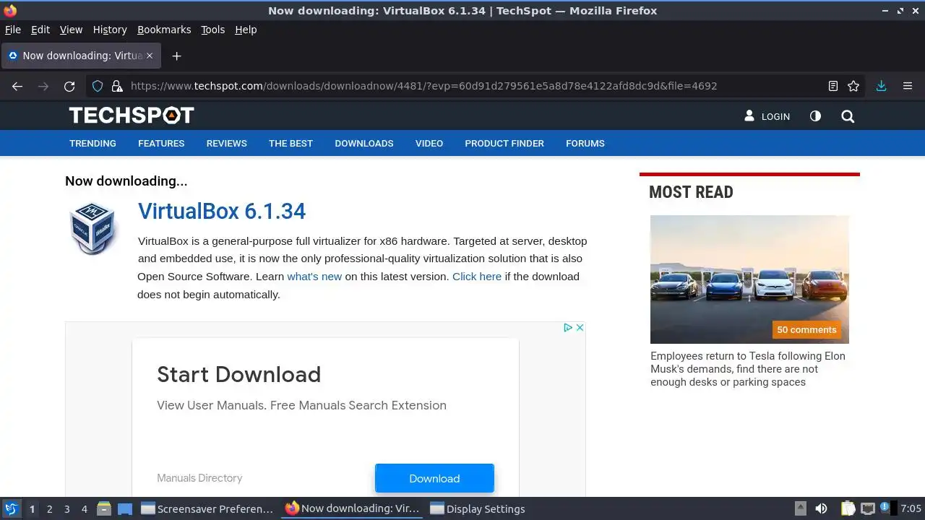The width and height of the screenshot is (925, 520).
Task: Open the Help menu
Action: coord(246,30)
